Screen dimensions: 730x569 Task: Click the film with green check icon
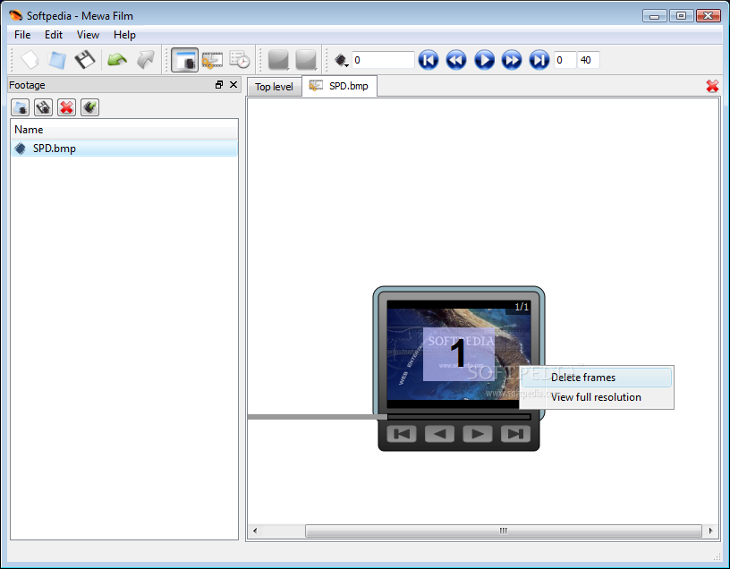[x=89, y=107]
